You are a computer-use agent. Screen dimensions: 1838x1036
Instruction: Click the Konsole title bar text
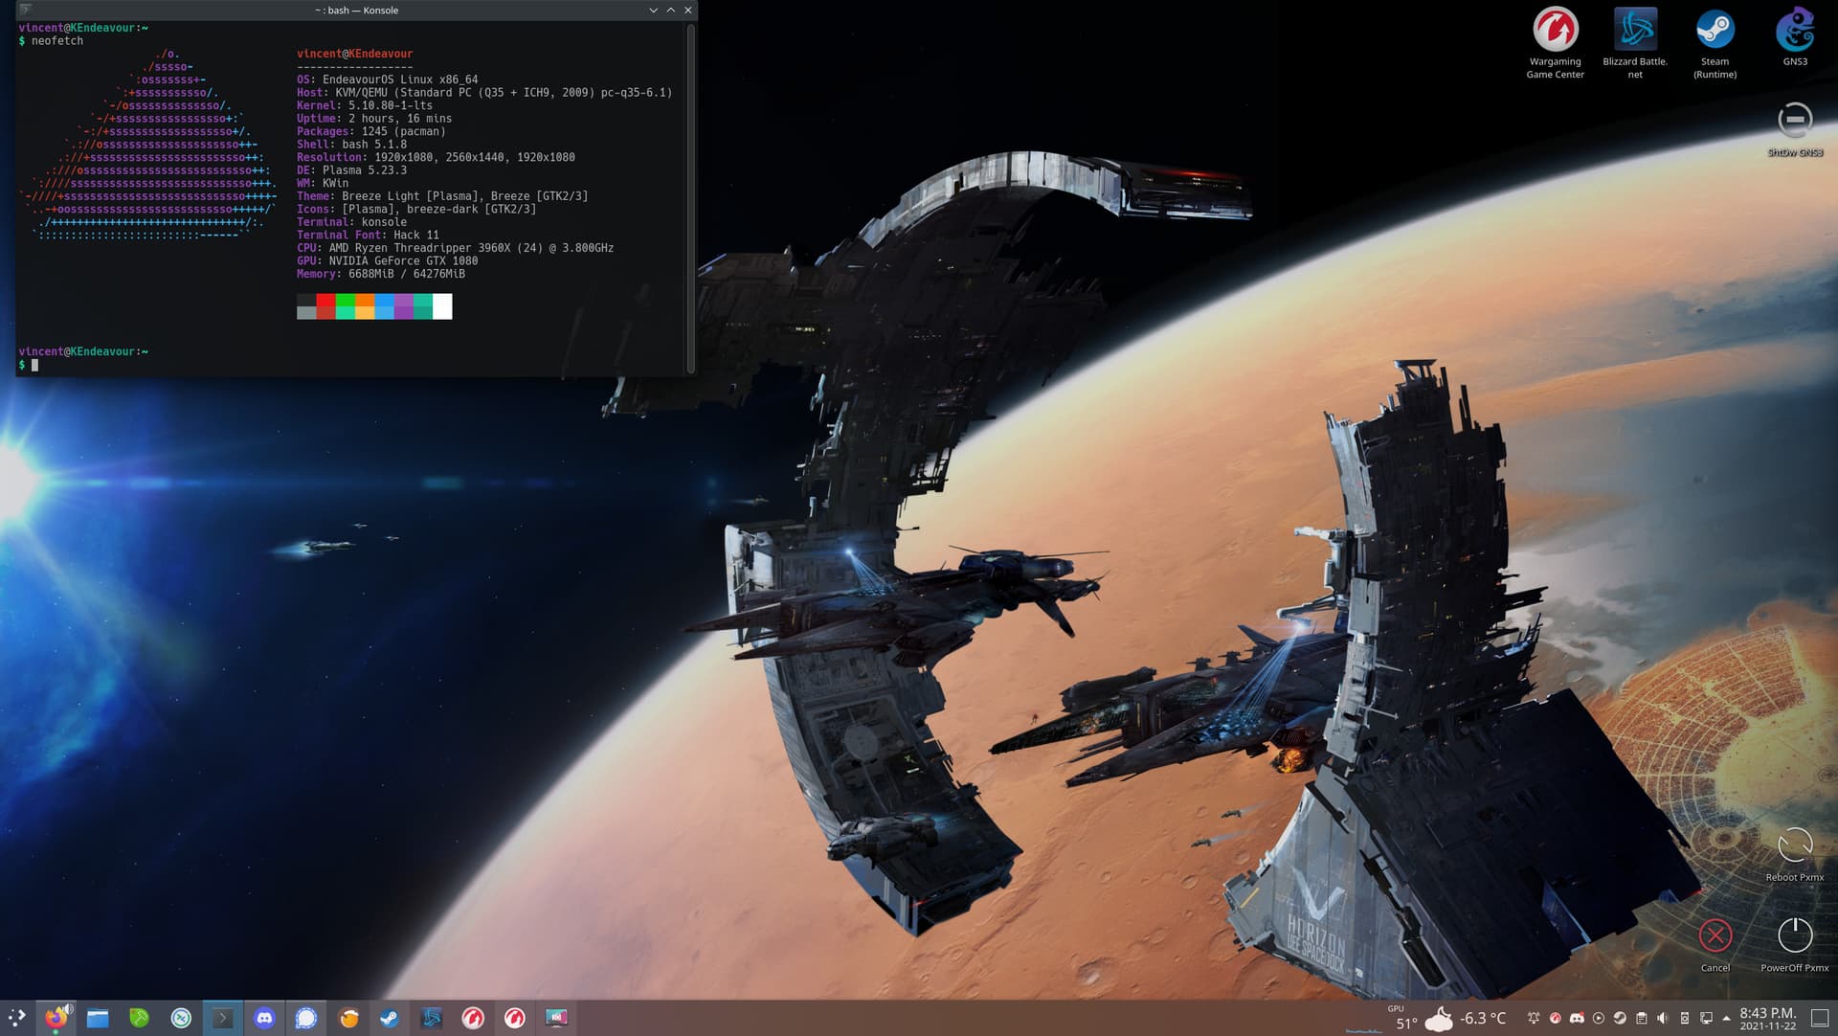point(356,10)
